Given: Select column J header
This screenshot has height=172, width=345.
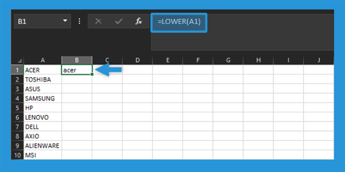Looking at the screenshot, I should click(318, 60).
